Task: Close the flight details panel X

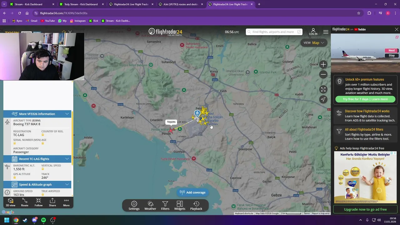Action: 70,32
